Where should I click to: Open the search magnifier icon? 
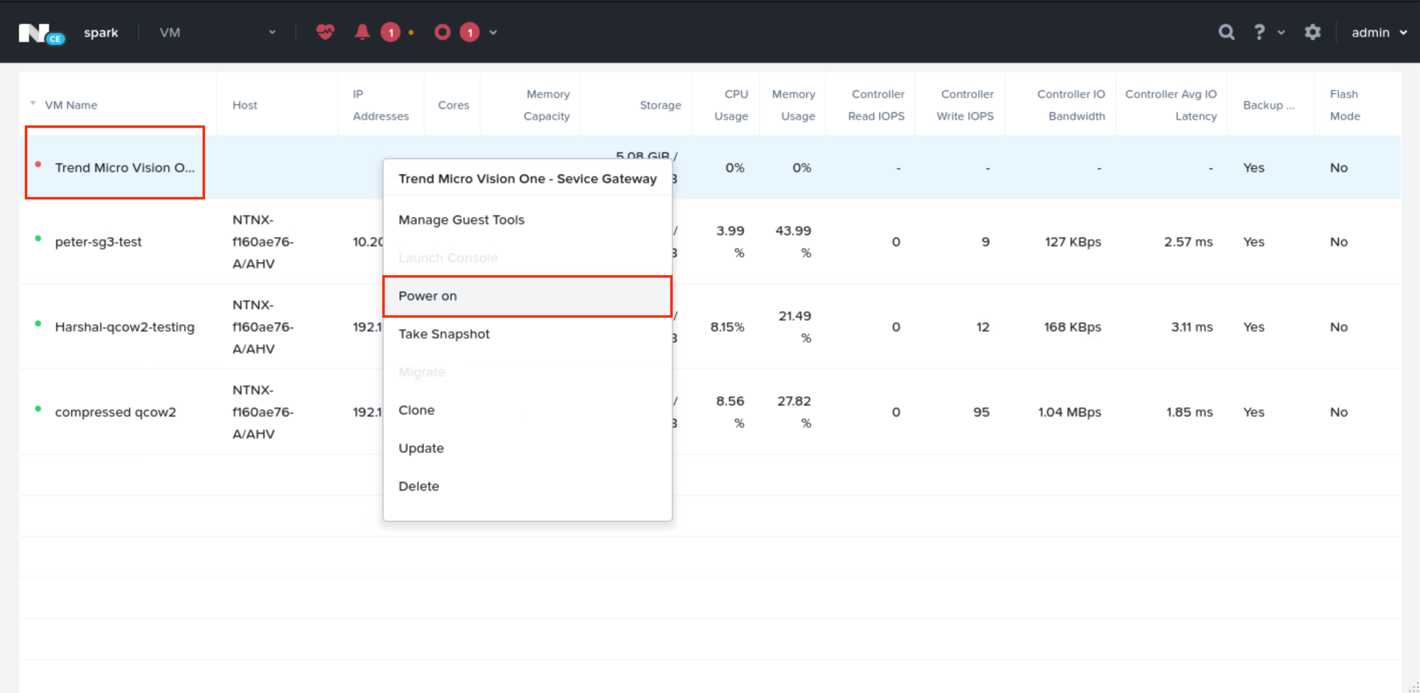[1226, 32]
